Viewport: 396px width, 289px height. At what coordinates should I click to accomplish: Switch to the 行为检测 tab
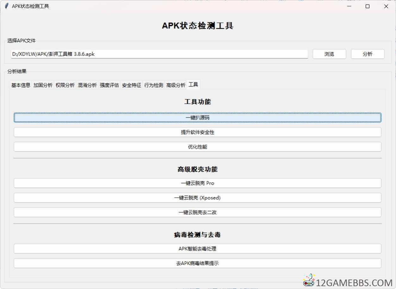pyautogui.click(x=154, y=85)
